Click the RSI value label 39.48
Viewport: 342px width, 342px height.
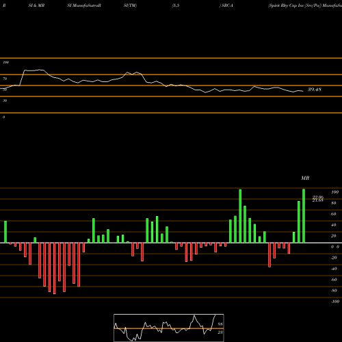click(x=315, y=90)
